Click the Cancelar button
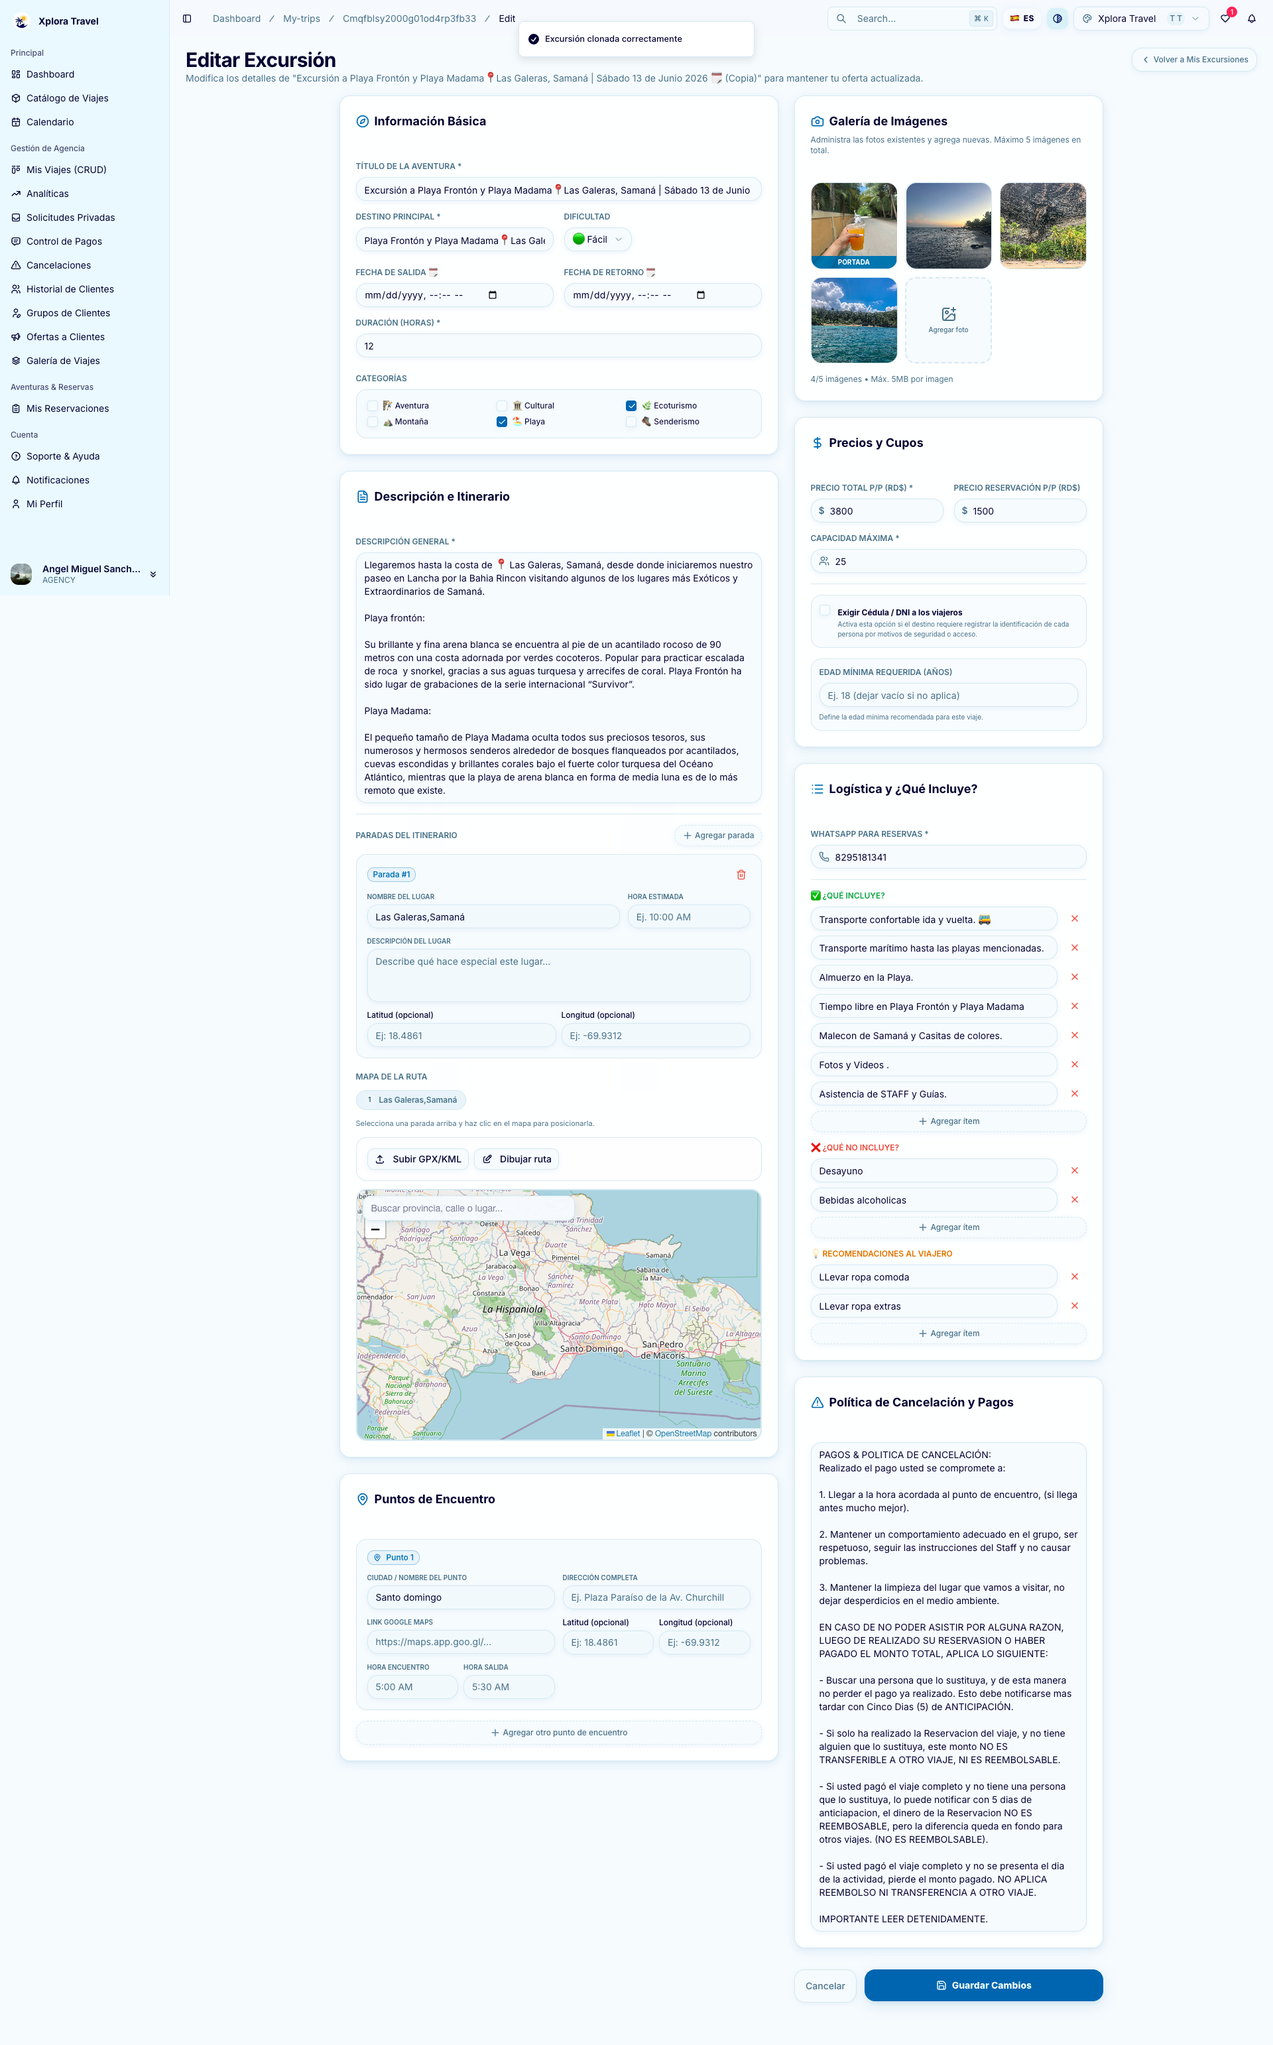Screen dimensions: 1273x2045 [x=825, y=1985]
